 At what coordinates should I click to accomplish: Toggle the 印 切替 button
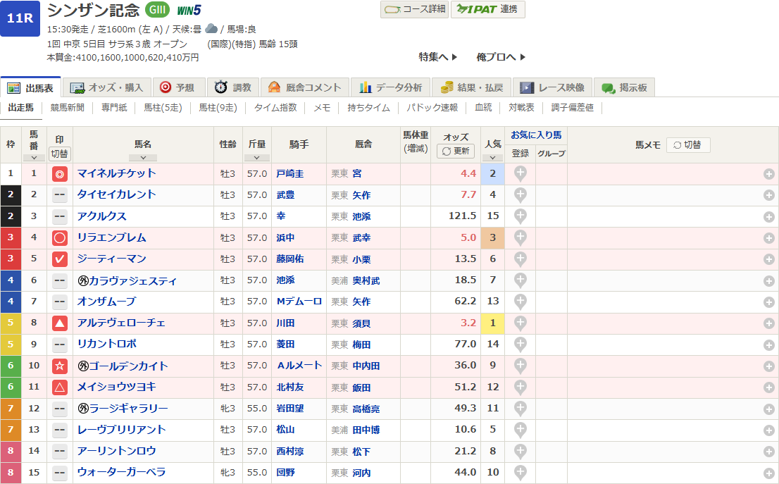click(x=60, y=154)
